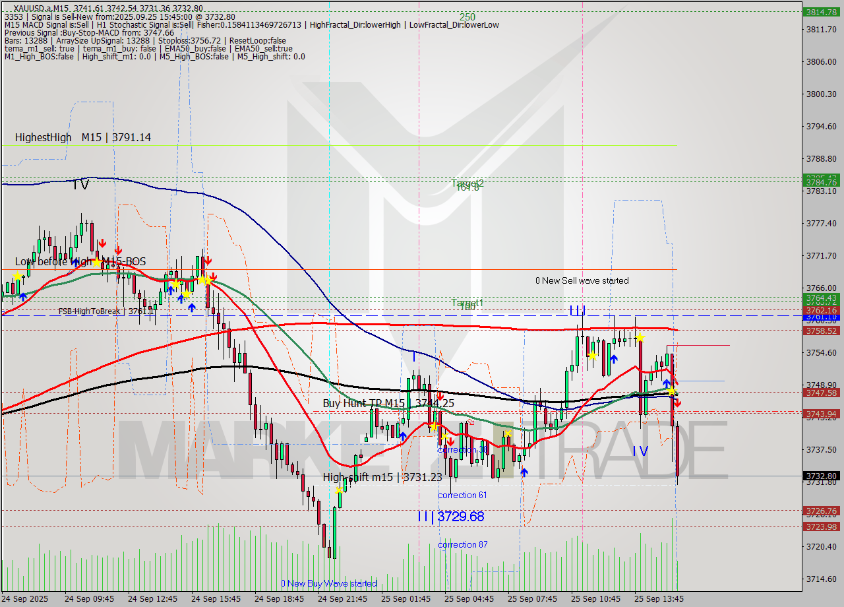Select the 'Buy Hunt TP M15 | 3744.25' label

coord(385,403)
